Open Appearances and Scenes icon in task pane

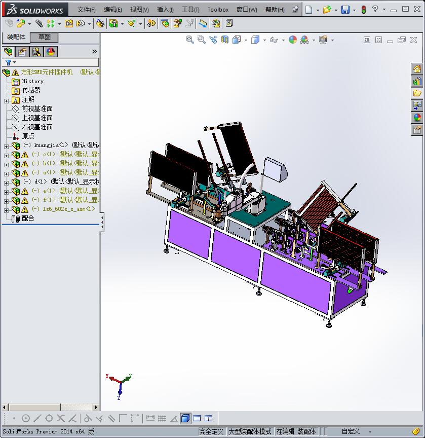pyautogui.click(x=417, y=118)
